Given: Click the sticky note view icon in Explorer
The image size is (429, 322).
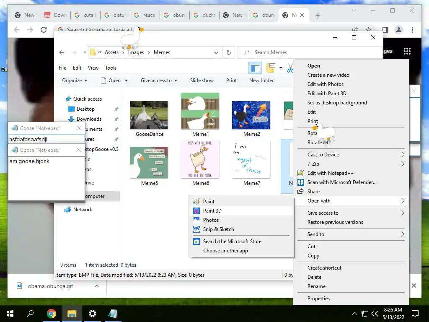Looking at the screenshot, I should [270, 68].
